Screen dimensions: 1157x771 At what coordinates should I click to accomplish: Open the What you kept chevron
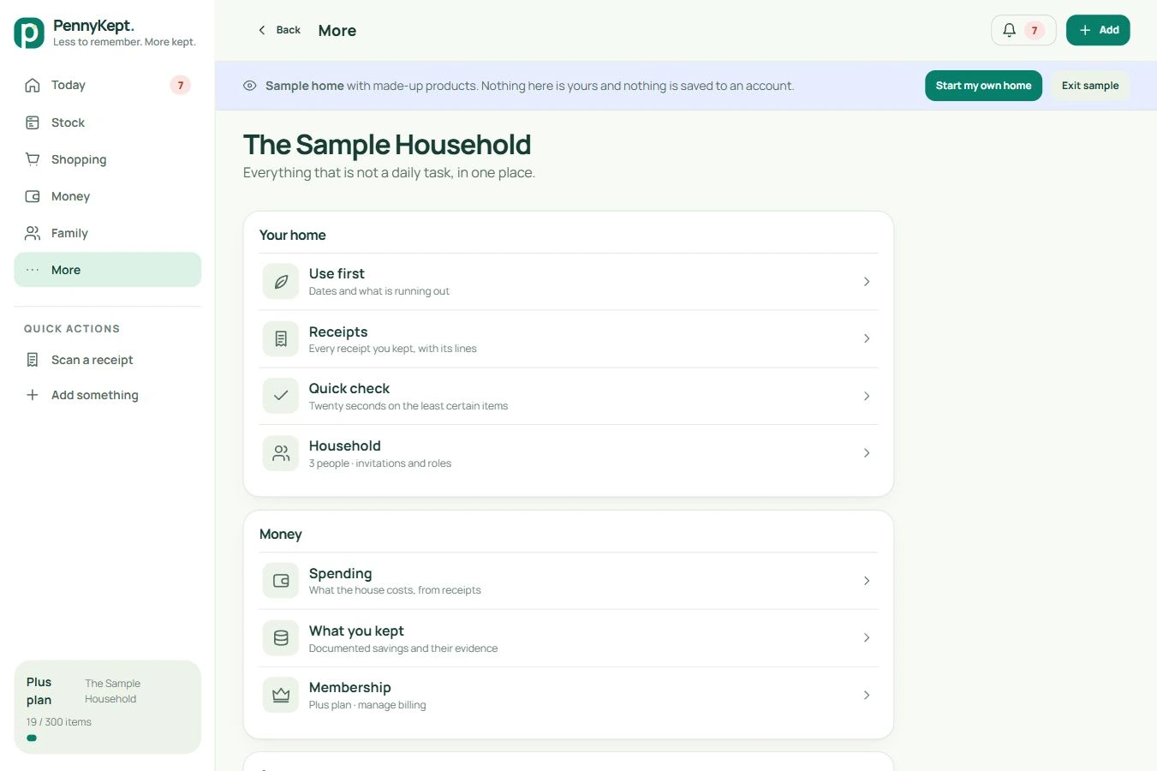pyautogui.click(x=867, y=638)
